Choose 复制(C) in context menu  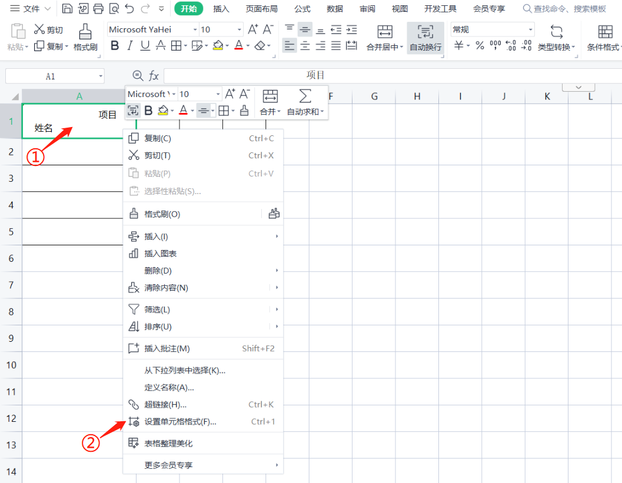[x=203, y=138]
